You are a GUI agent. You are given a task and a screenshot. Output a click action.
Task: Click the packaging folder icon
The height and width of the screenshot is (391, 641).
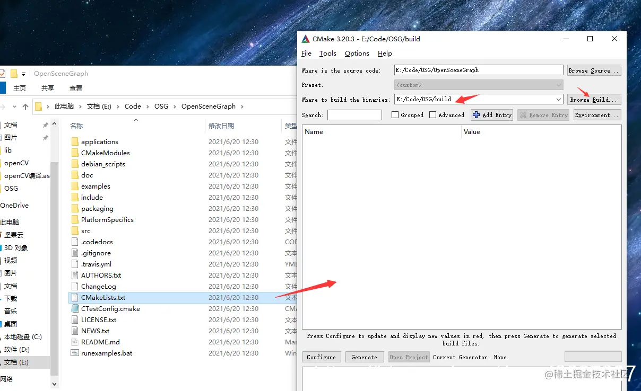click(x=75, y=208)
